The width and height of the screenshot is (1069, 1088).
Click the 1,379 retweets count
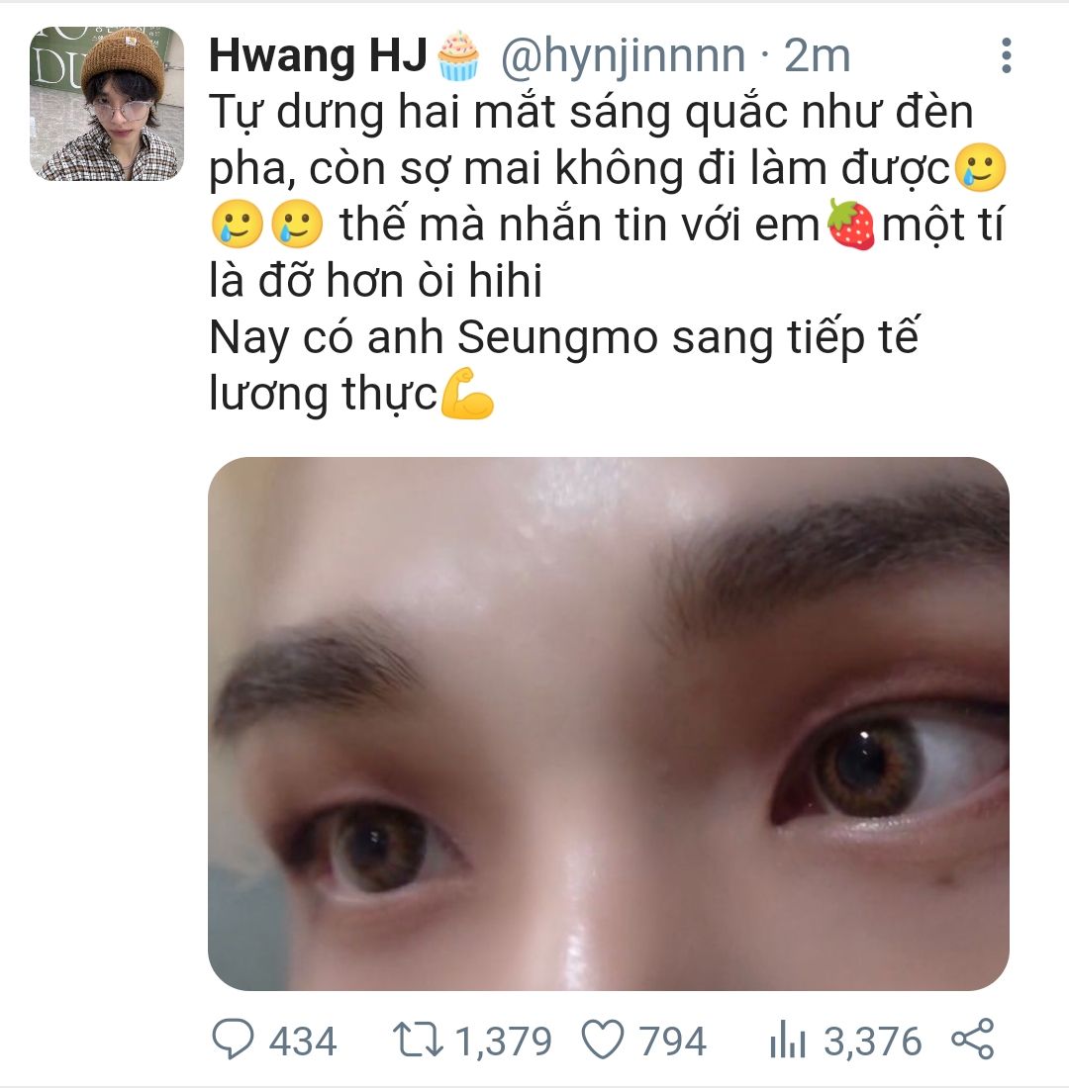click(x=504, y=1042)
